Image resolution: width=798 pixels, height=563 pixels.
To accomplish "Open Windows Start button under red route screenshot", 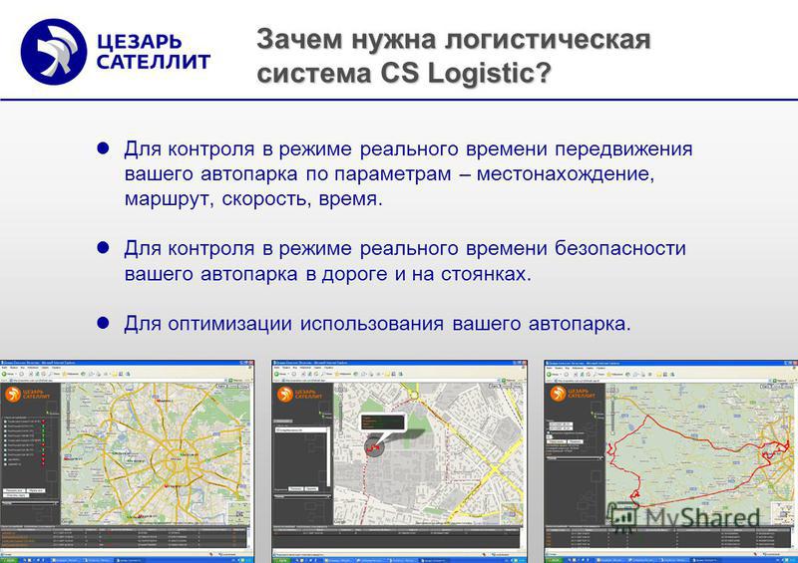I will [555, 560].
